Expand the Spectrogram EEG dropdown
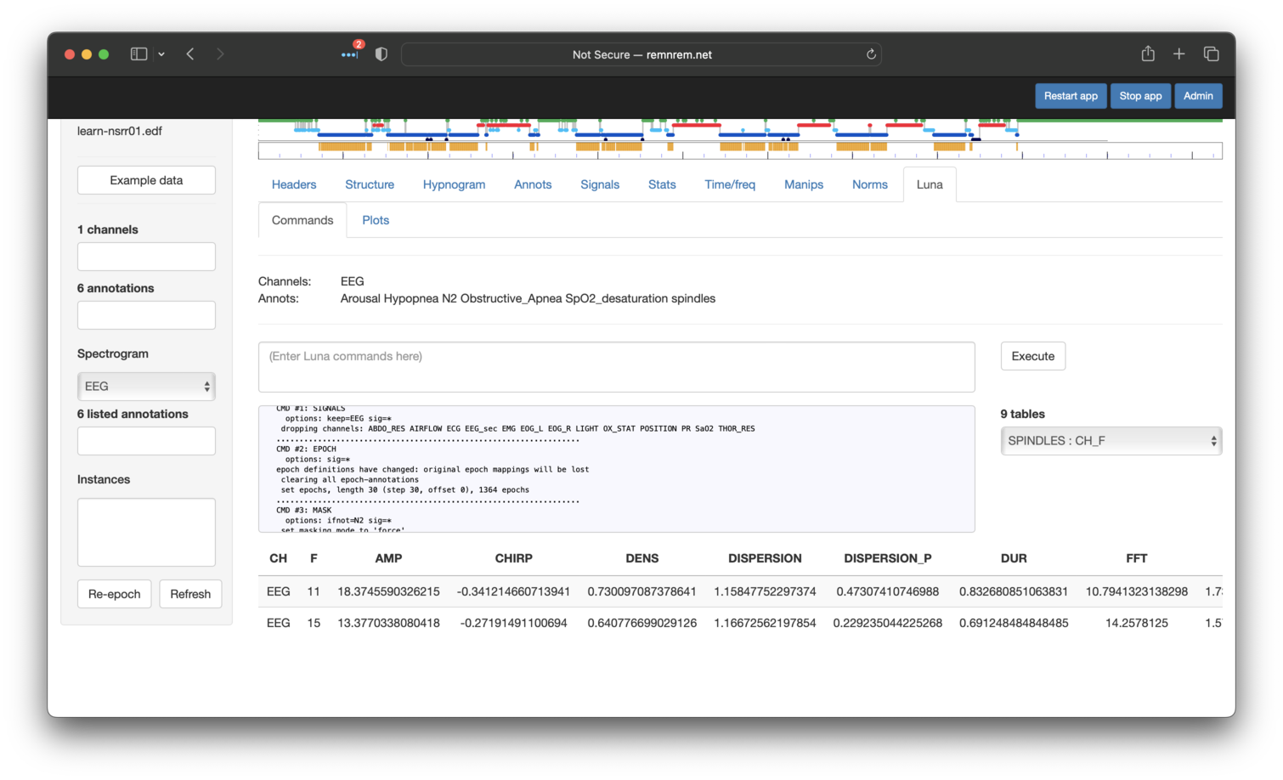Screen dimensions: 1283x780 click(146, 387)
